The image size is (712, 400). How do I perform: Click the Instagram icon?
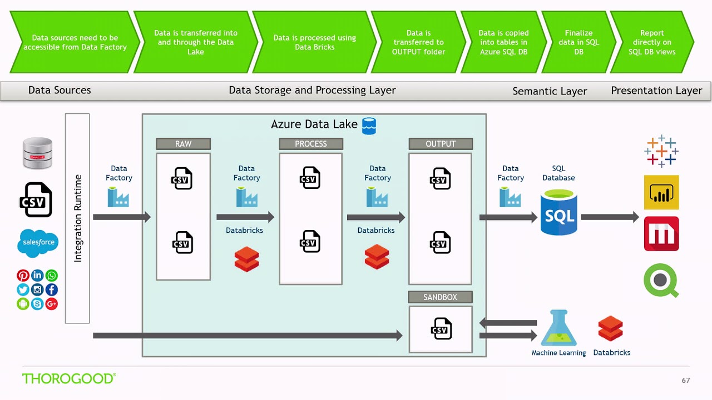click(x=37, y=289)
